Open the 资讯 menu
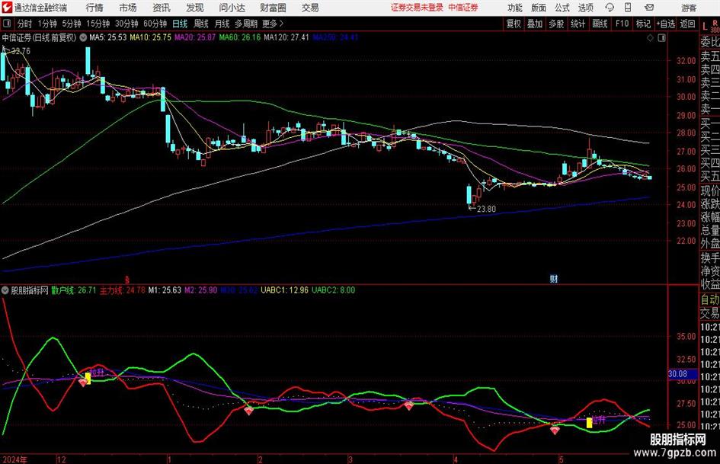Image resolution: width=720 pixels, height=464 pixels. click(162, 8)
